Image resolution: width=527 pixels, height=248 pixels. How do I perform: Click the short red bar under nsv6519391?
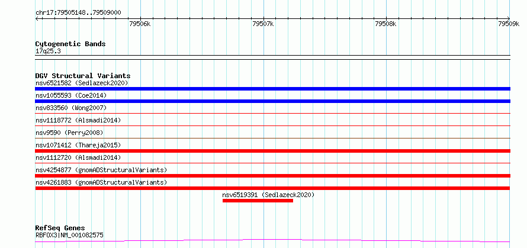click(258, 201)
